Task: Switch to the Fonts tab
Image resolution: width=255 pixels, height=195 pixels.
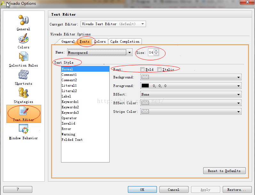Action: (x=85, y=41)
